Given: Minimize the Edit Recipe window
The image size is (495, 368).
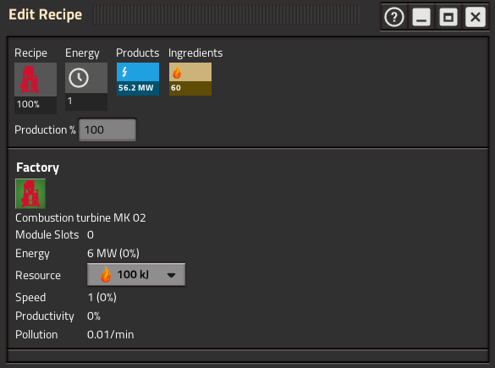Looking at the screenshot, I should pyautogui.click(x=421, y=17).
